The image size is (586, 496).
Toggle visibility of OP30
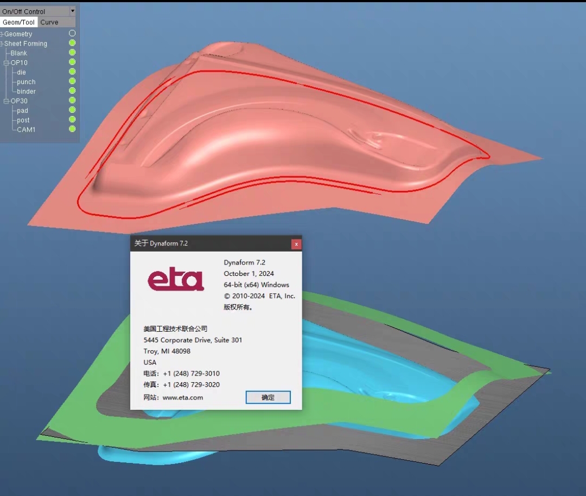pyautogui.click(x=72, y=100)
